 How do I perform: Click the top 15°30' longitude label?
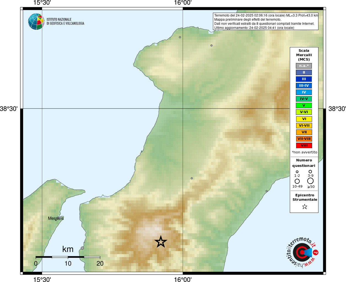[42, 3]
